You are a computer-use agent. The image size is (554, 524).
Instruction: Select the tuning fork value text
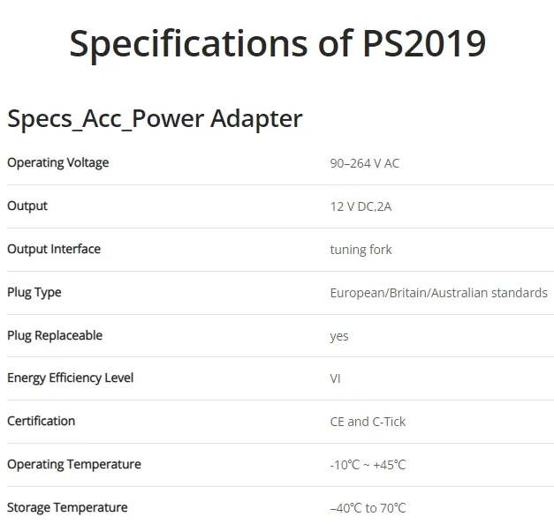tap(360, 250)
